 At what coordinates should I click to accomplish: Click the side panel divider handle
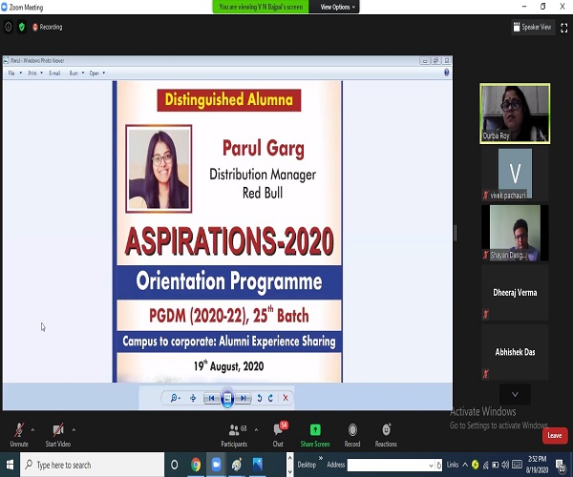click(455, 233)
